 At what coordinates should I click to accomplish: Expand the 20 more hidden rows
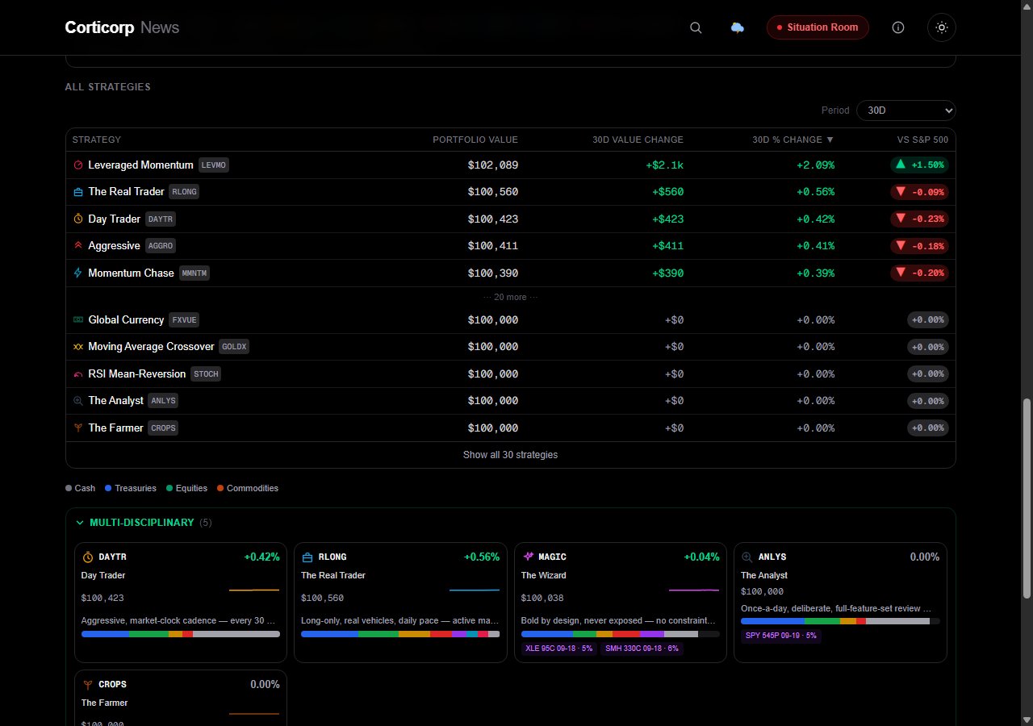tap(510, 297)
